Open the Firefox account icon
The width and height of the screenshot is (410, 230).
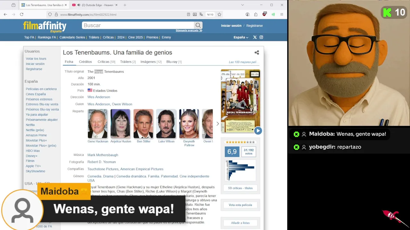coord(248,14)
